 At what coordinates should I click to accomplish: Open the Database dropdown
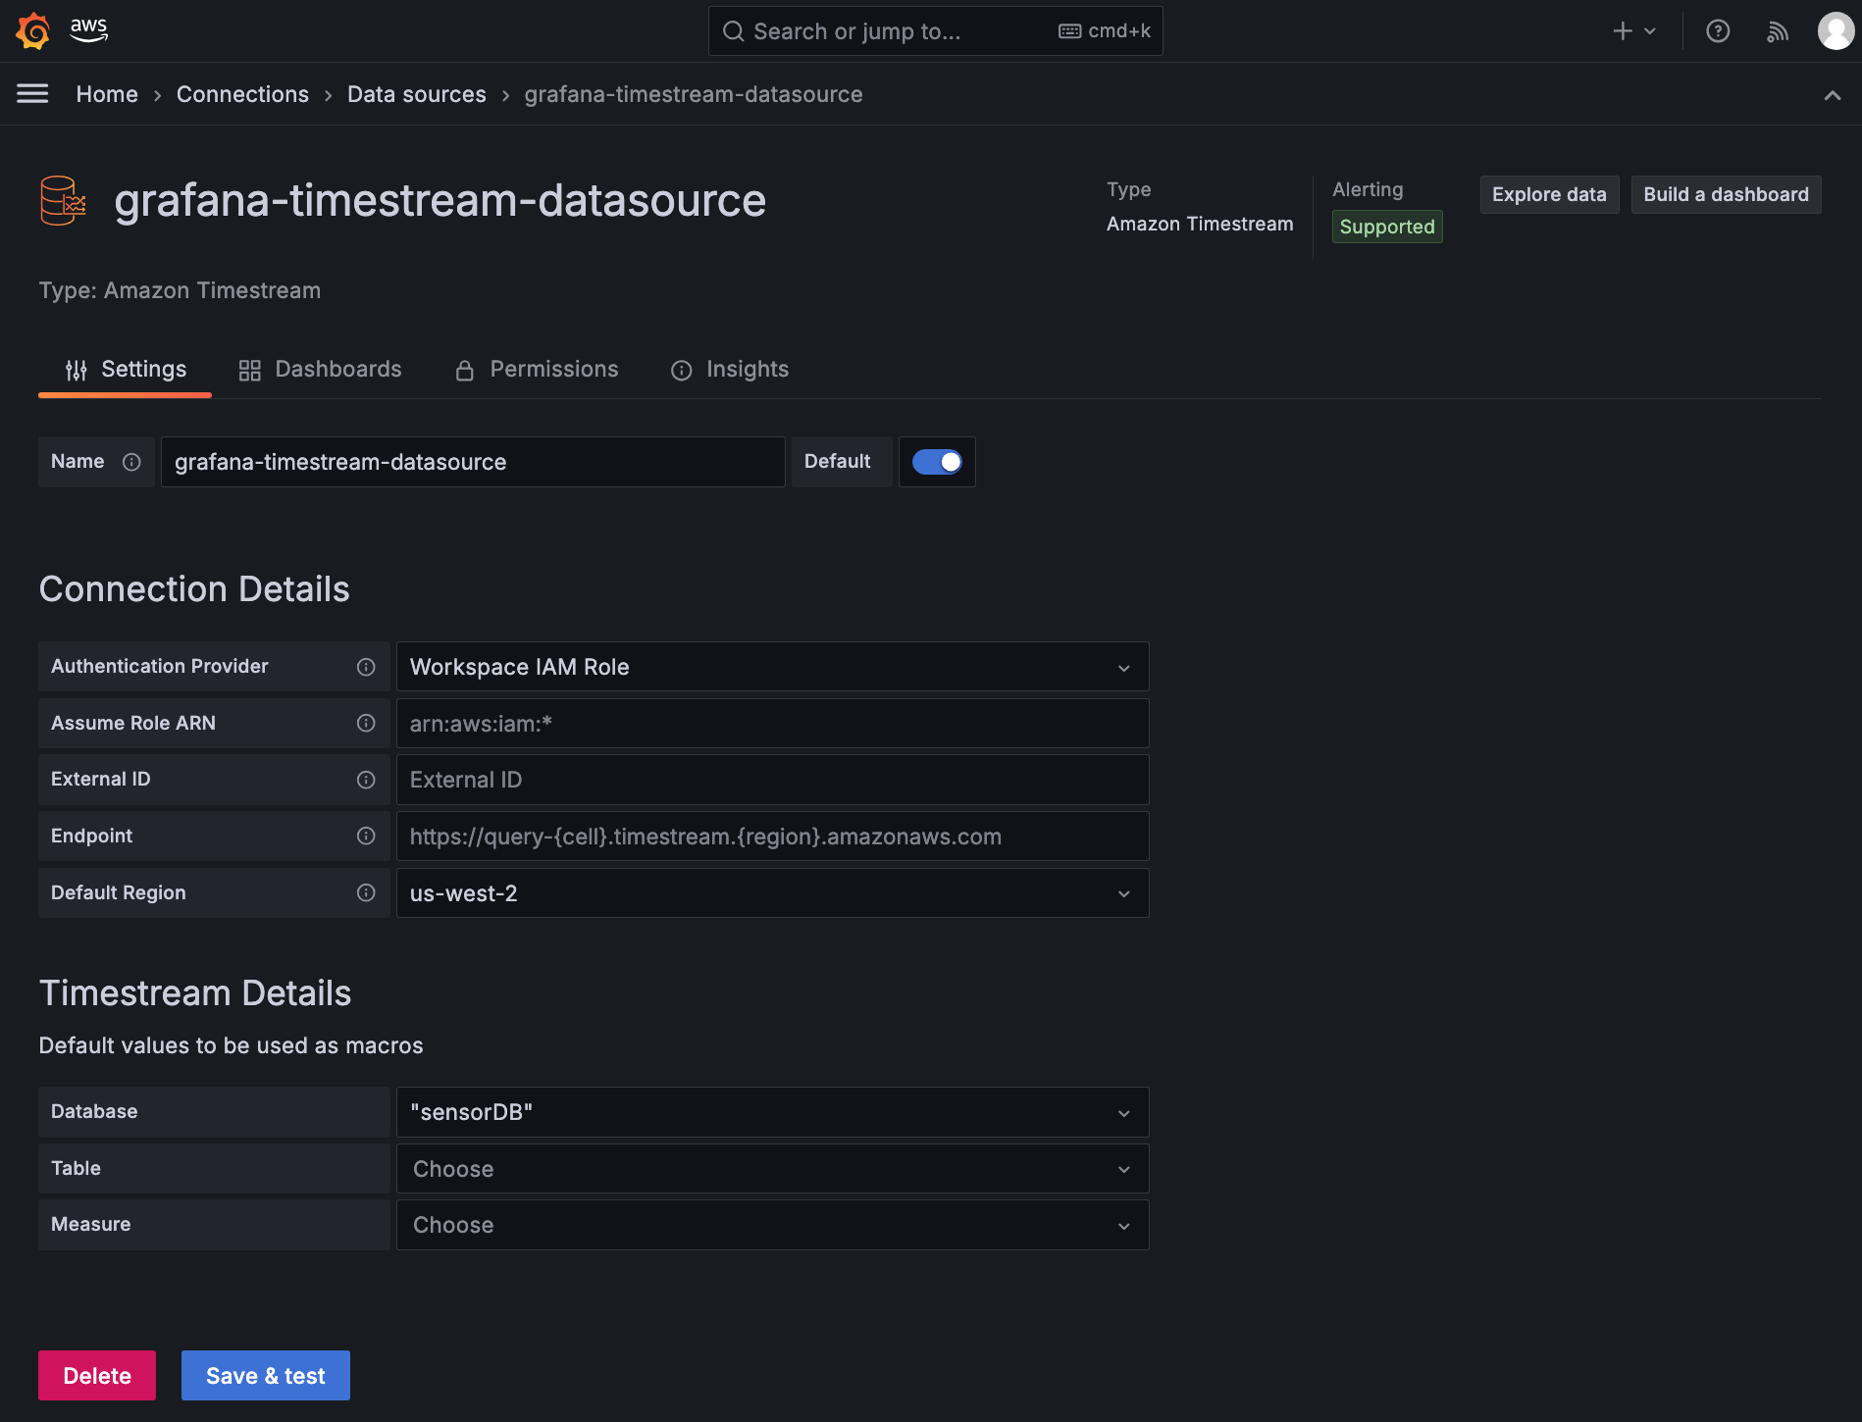[x=772, y=1112]
